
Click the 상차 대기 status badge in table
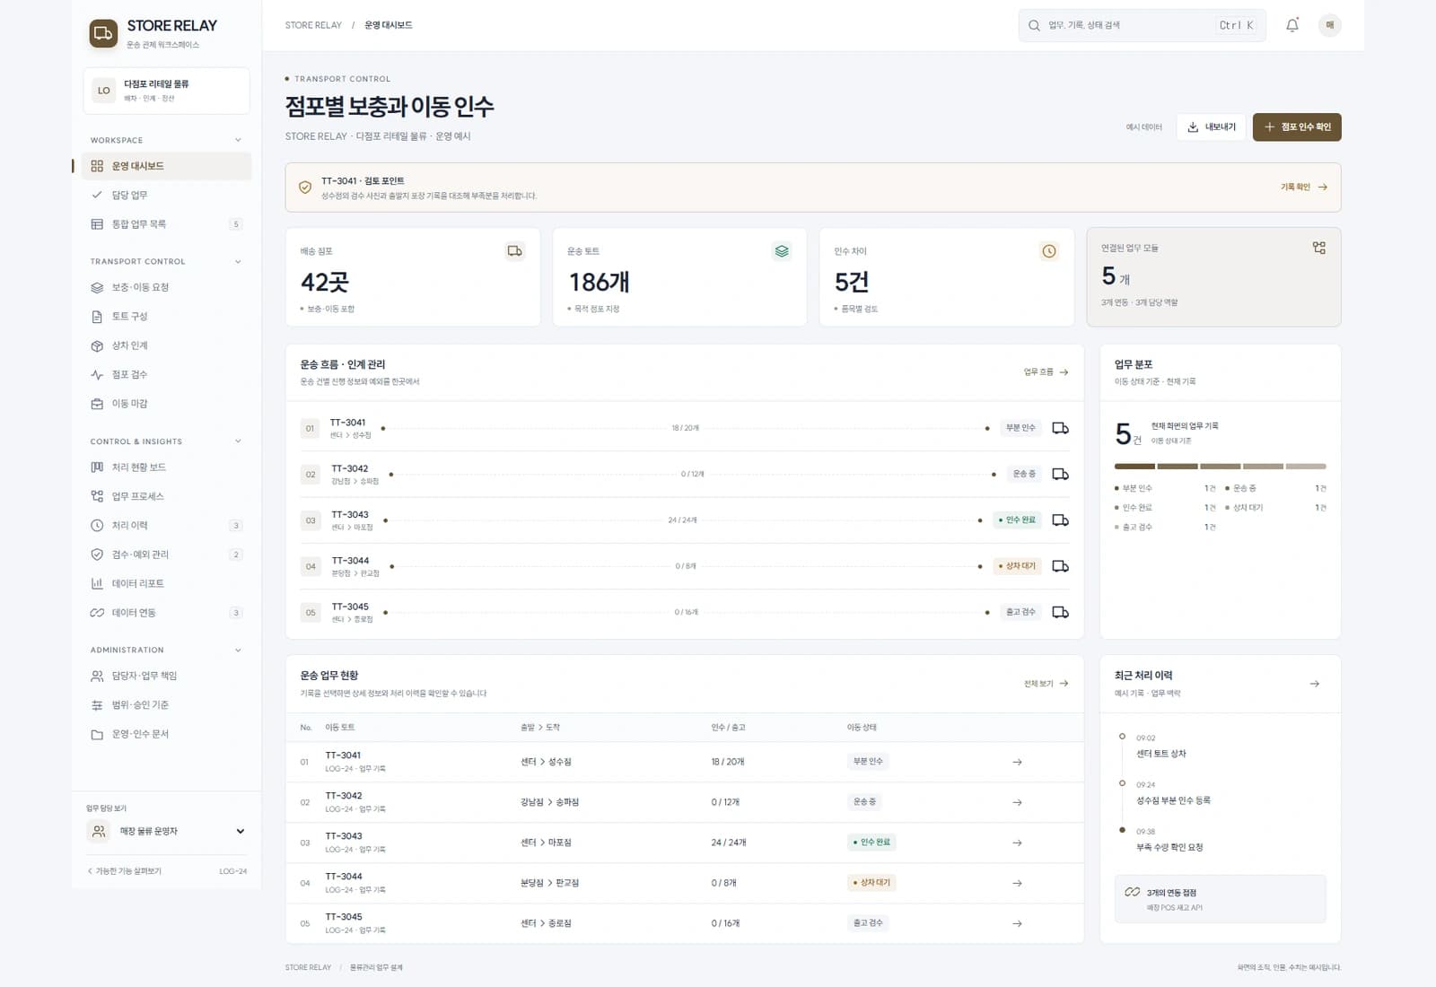pos(871,883)
